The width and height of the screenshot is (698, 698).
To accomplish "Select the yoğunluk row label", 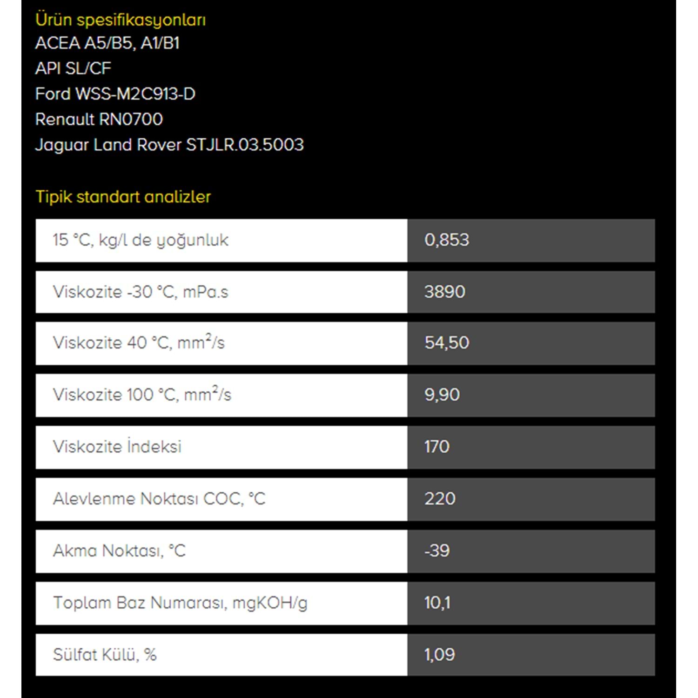I will (141, 240).
